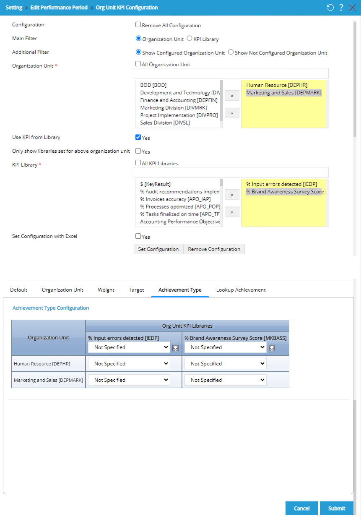Select Marketing and Sales [DEPMARK] in selected units

coord(284,93)
